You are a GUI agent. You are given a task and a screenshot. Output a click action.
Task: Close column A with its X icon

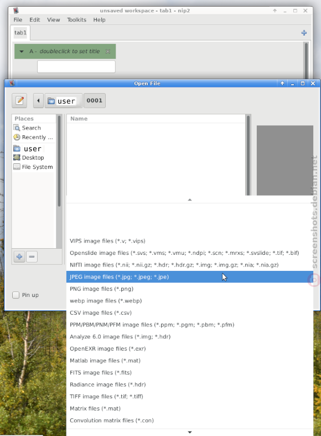pos(108,52)
